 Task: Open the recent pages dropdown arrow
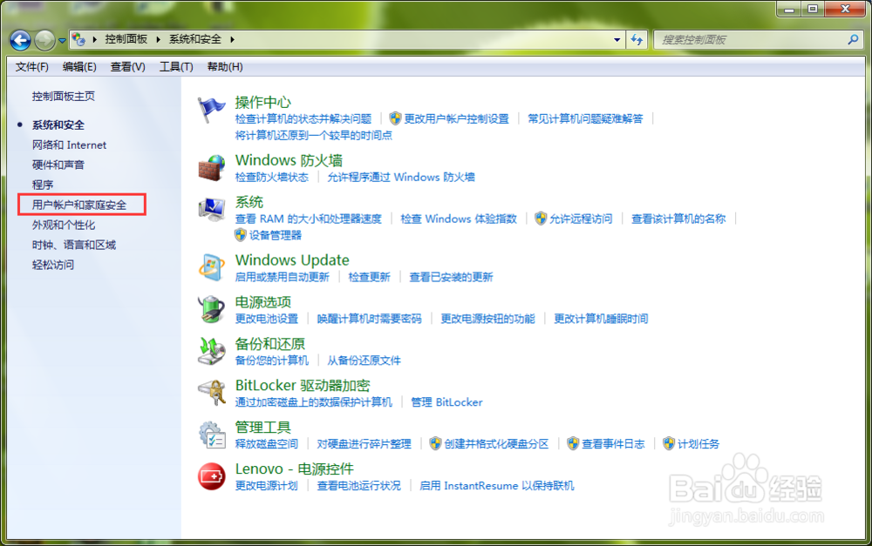[62, 41]
